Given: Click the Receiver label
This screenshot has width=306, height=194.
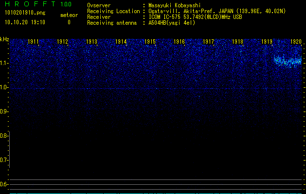Looking at the screenshot, I should coord(99,17).
